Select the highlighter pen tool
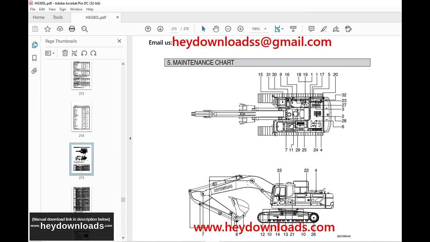430x242 pixels. point(324,29)
